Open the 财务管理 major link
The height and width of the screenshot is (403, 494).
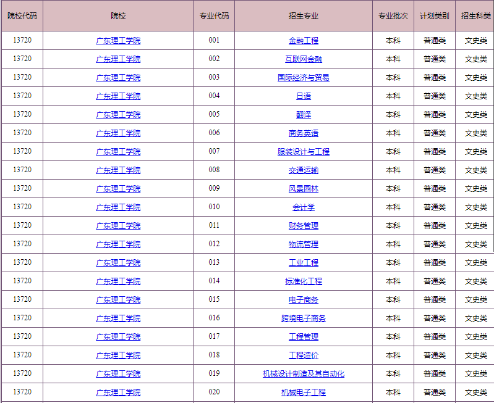(304, 226)
